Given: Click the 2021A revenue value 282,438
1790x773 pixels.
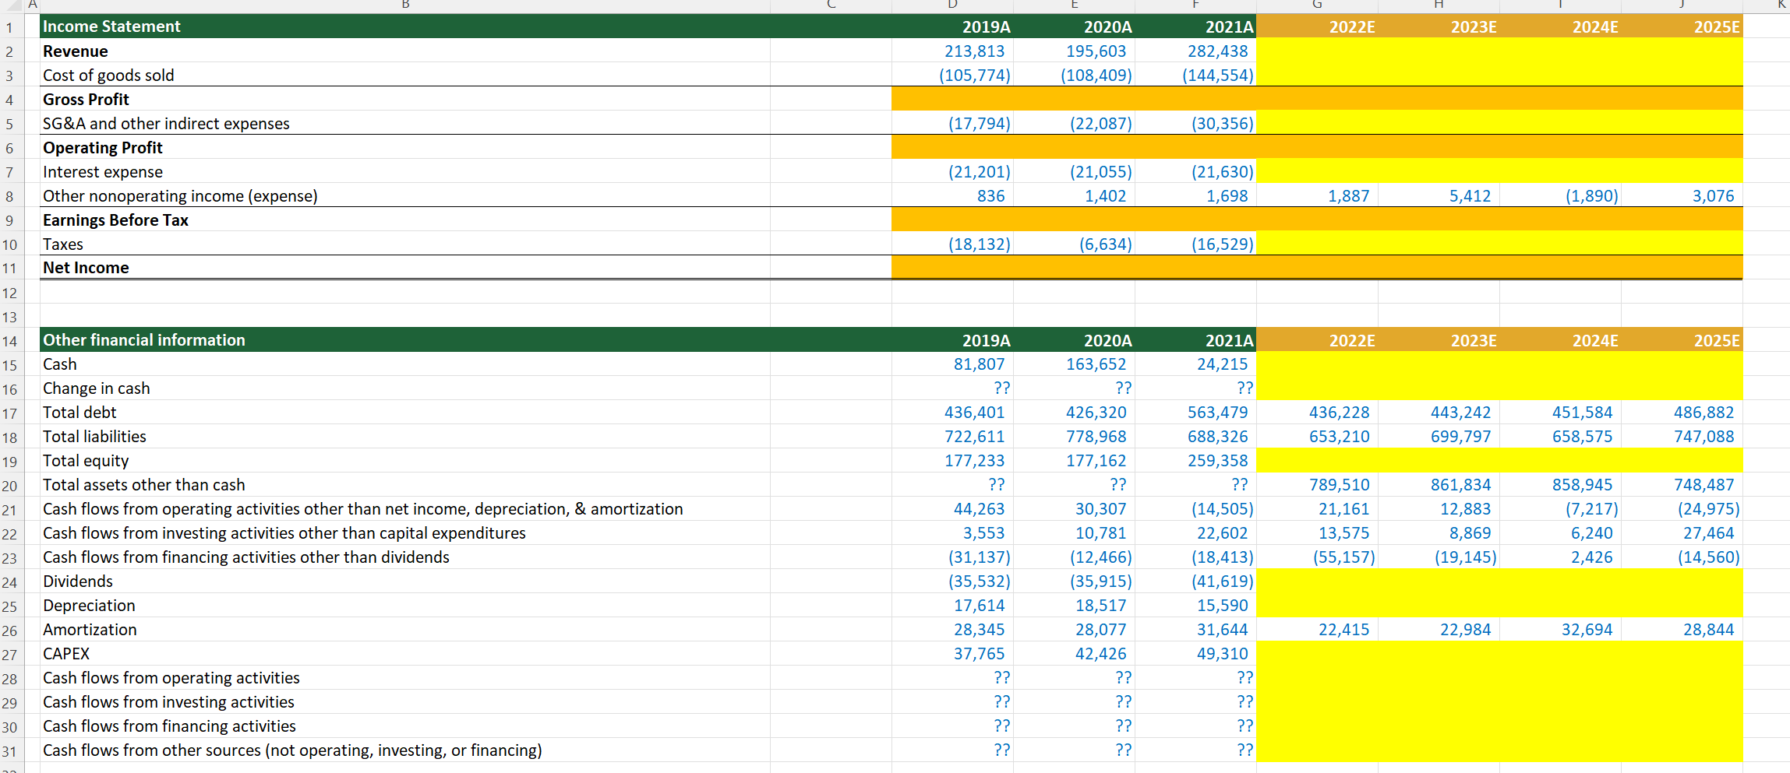Looking at the screenshot, I should tap(1217, 51).
